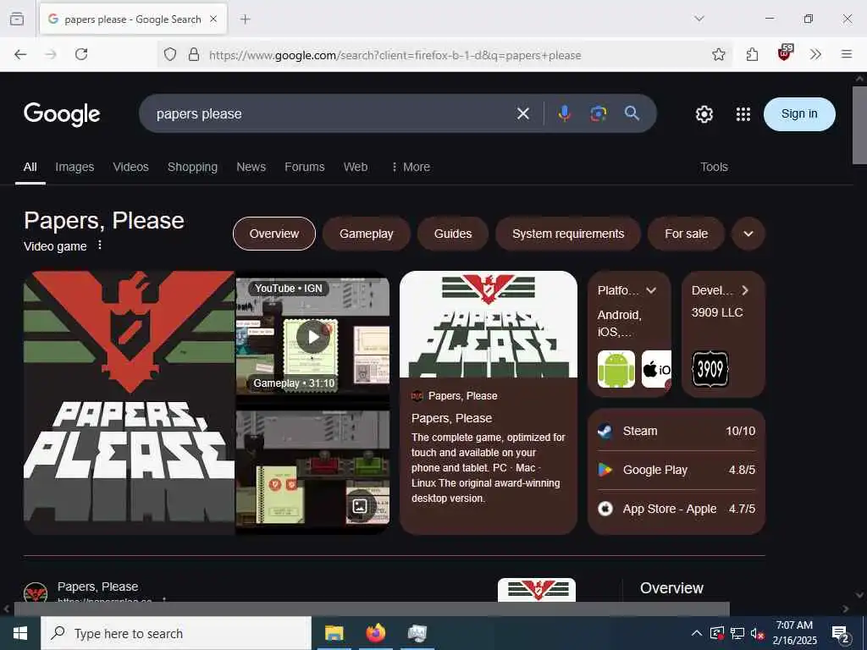Select the Gameplay chip
Image resolution: width=867 pixels, height=650 pixels.
[x=366, y=234]
